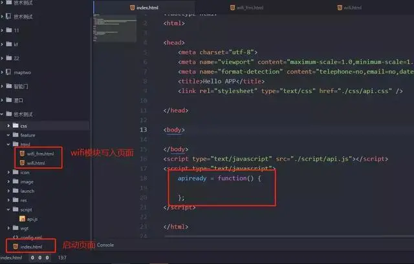
Task: Click the JS file icon of api.js
Action: click(23, 219)
